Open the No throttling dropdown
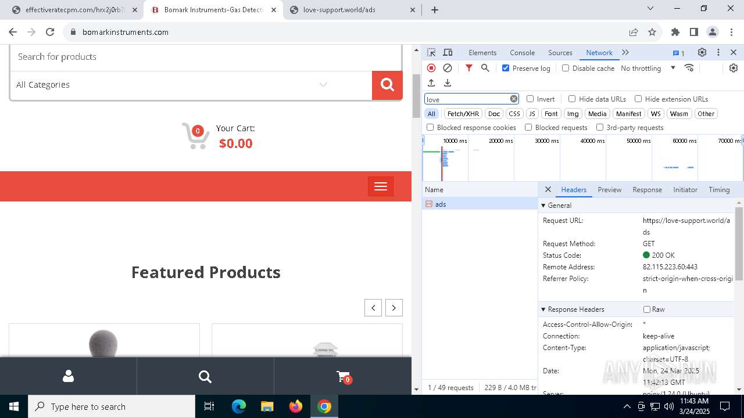The image size is (744, 418). (648, 68)
